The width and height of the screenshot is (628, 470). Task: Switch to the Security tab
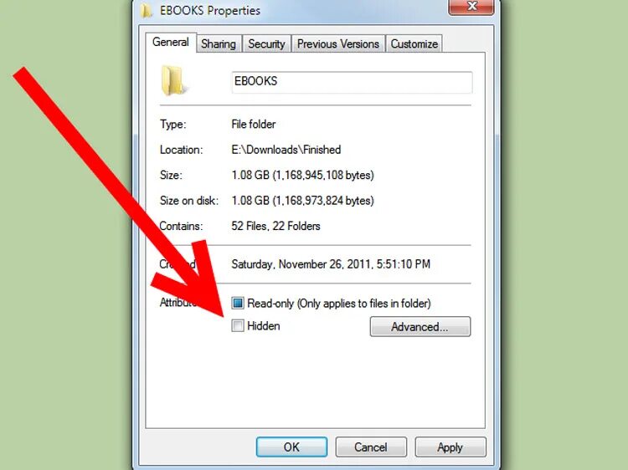point(266,43)
